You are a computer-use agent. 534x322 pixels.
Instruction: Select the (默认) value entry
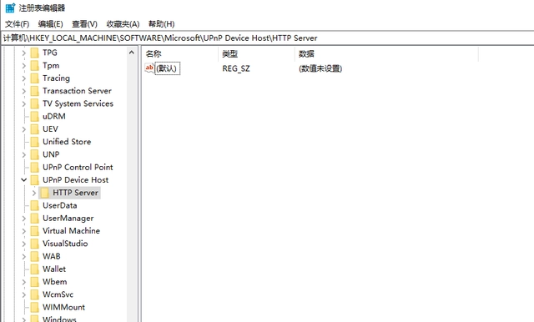coord(167,68)
